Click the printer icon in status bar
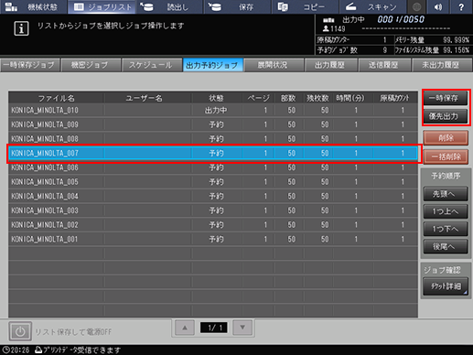 click(38, 350)
